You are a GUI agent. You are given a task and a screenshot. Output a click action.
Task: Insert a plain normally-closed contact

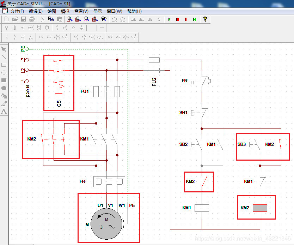click(x=15, y=37)
